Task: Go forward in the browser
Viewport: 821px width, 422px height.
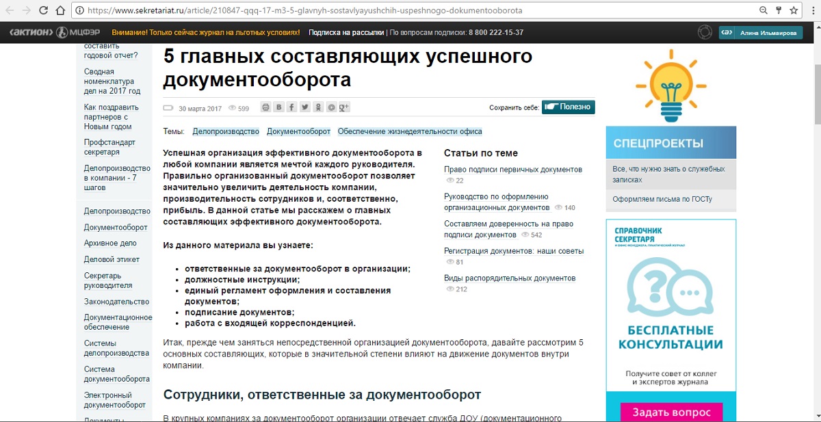Action: 26,10
